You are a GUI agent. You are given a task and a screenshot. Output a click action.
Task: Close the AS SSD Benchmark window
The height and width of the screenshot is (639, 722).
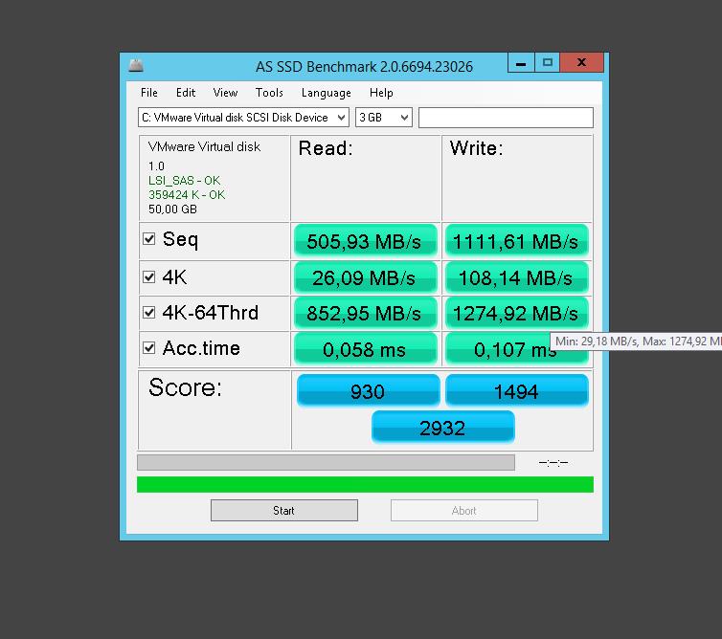(x=581, y=64)
